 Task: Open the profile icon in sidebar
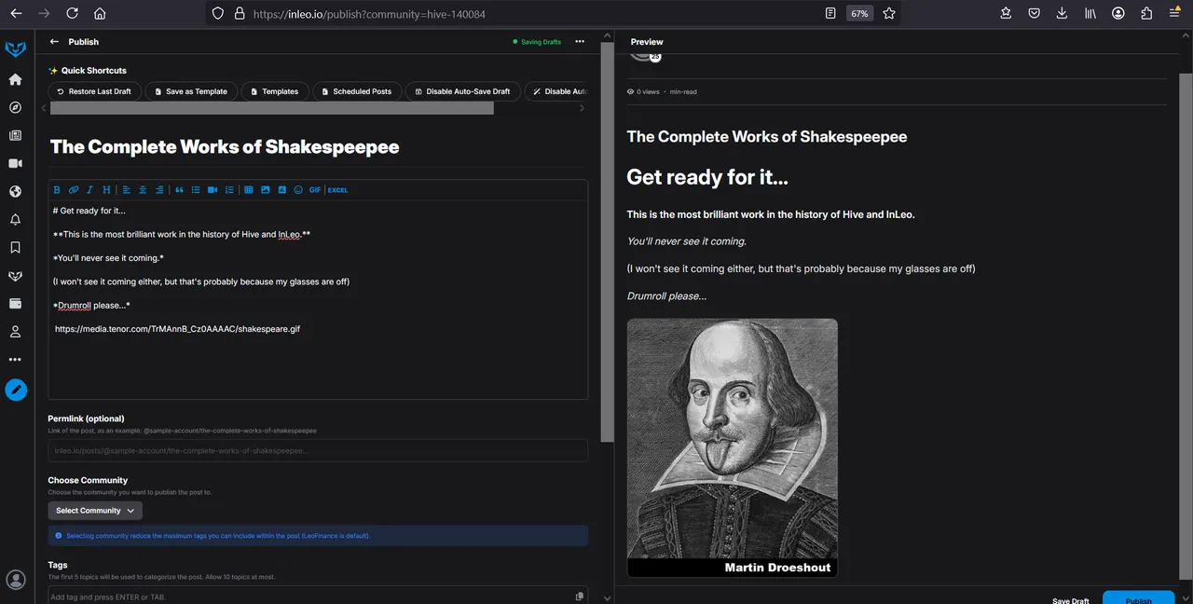15,332
